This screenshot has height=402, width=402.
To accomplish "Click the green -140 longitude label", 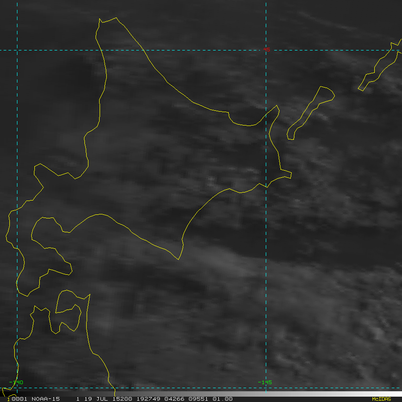I will pyautogui.click(x=17, y=382).
